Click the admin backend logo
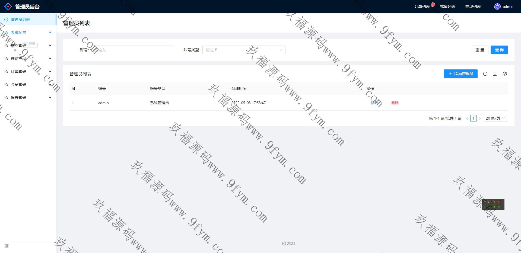Screen dimensions: 521x253 [8, 7]
